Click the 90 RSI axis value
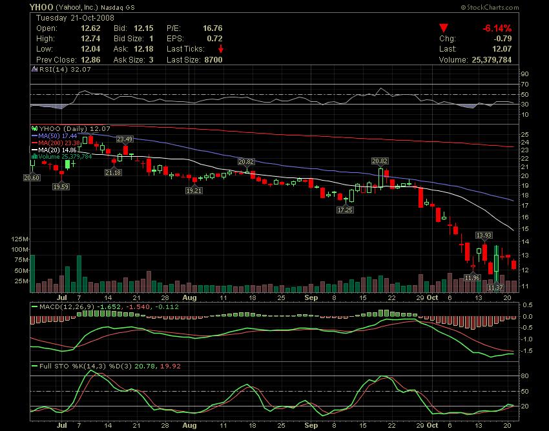 [x=525, y=74]
